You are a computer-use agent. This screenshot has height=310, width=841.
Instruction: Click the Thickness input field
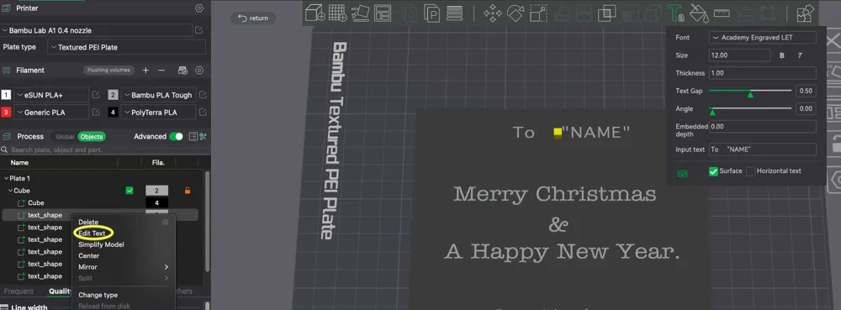click(x=763, y=73)
